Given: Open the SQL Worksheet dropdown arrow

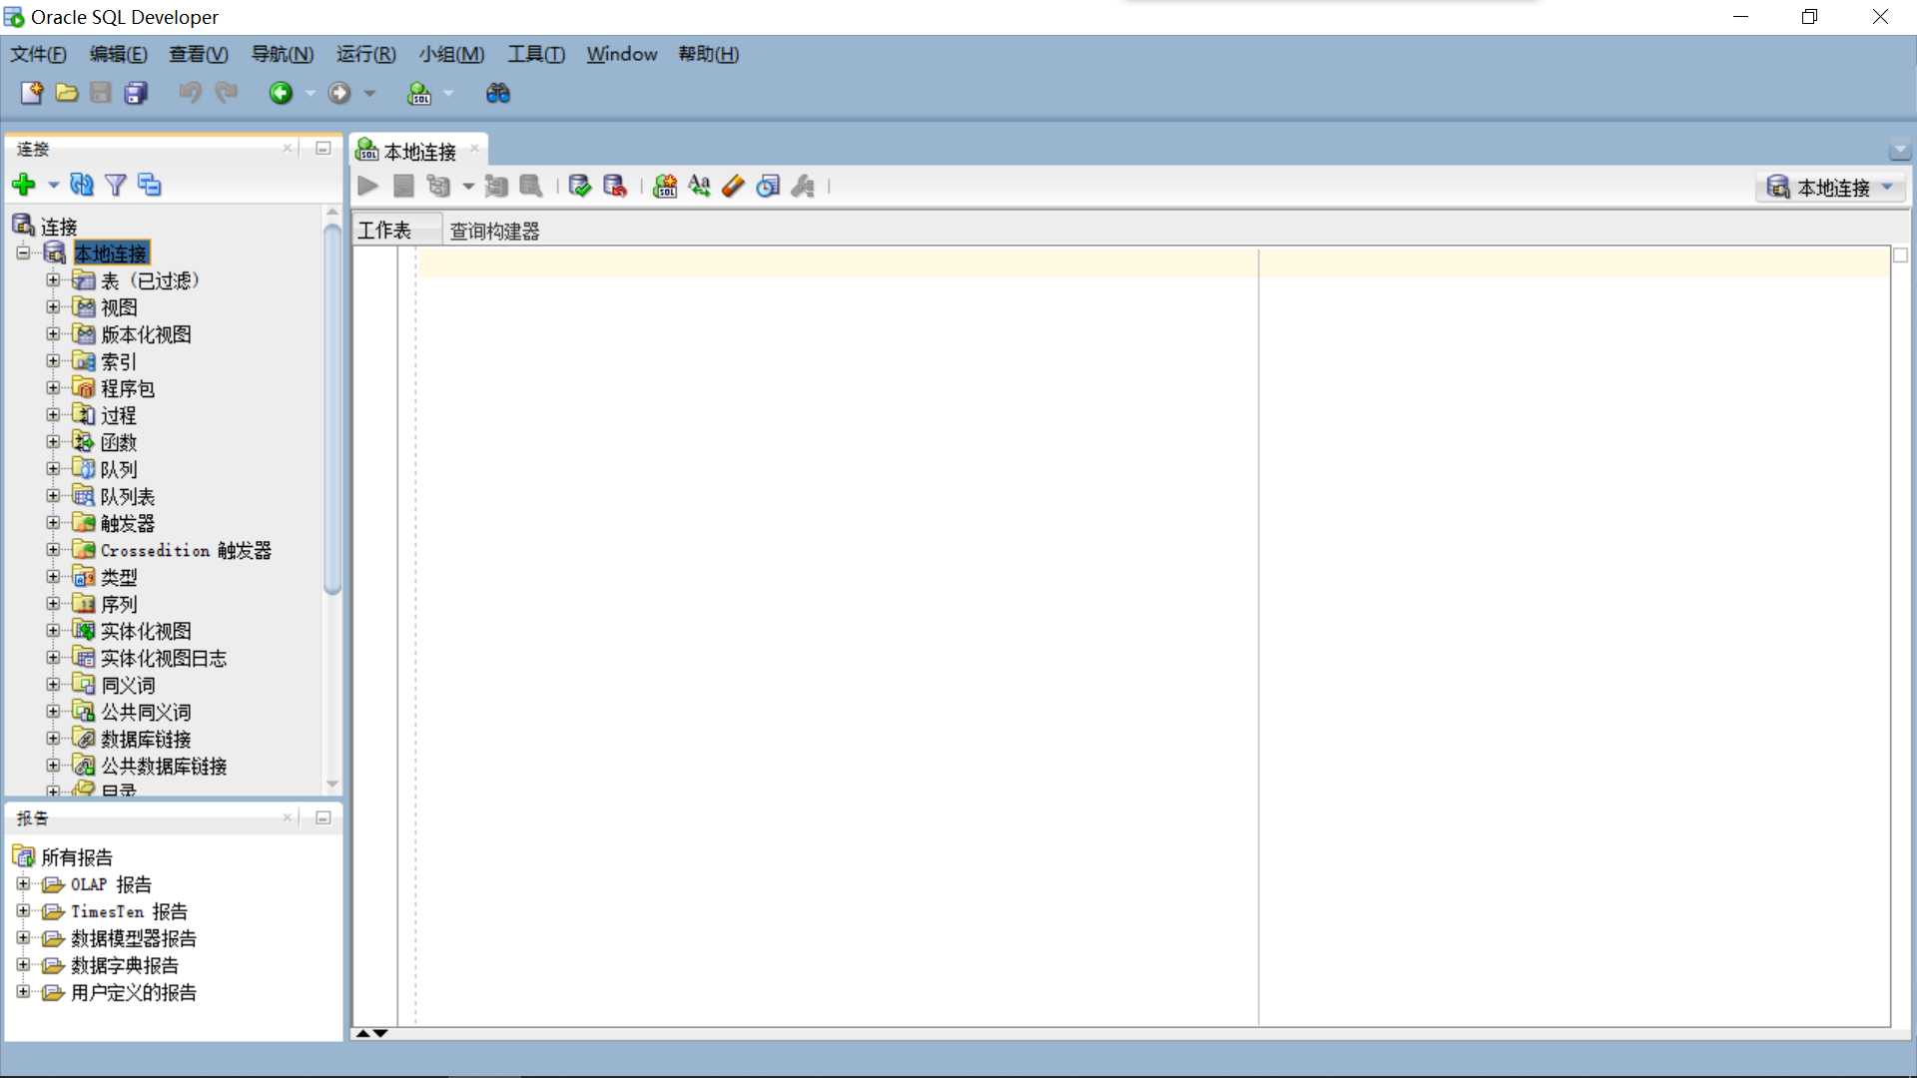Looking at the screenshot, I should 448,93.
